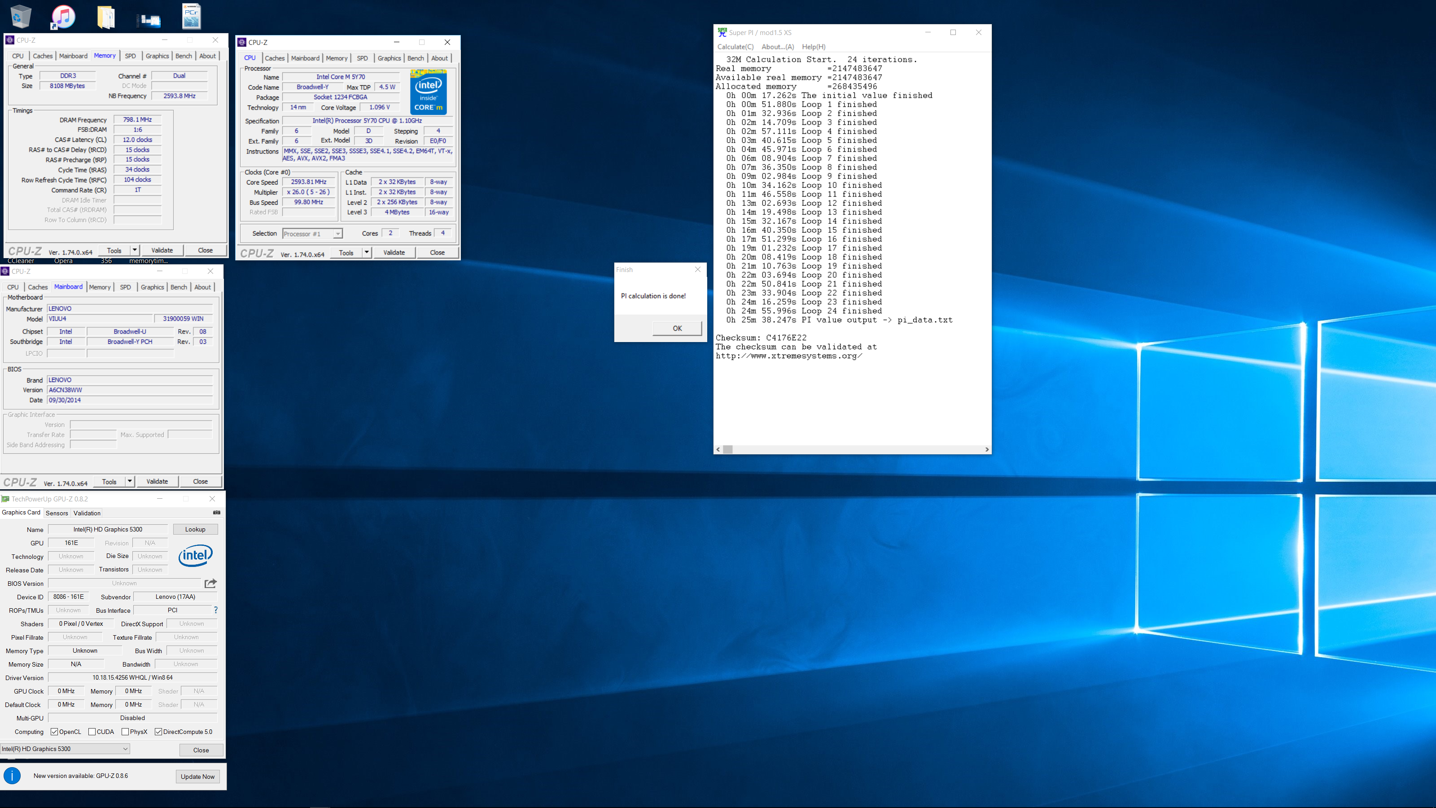The width and height of the screenshot is (1436, 808).
Task: Toggle the PhysX checkbox in GPU-Z
Action: 125,732
